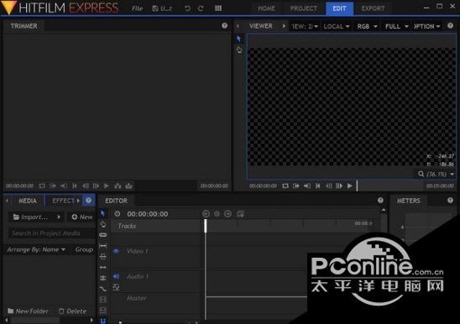Play the Viewer timeline

(350, 186)
